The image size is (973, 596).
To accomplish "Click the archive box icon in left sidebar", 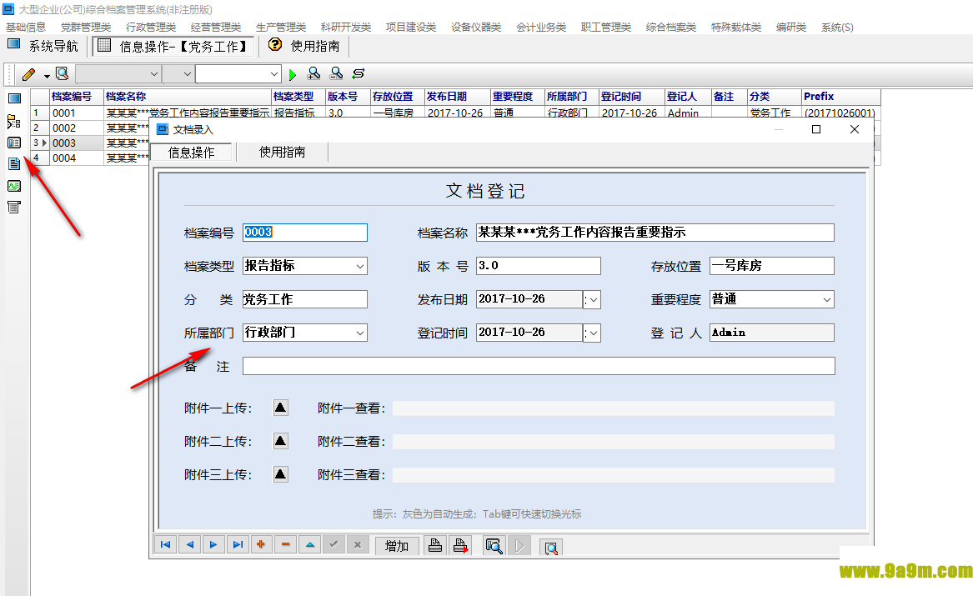I will [13, 208].
